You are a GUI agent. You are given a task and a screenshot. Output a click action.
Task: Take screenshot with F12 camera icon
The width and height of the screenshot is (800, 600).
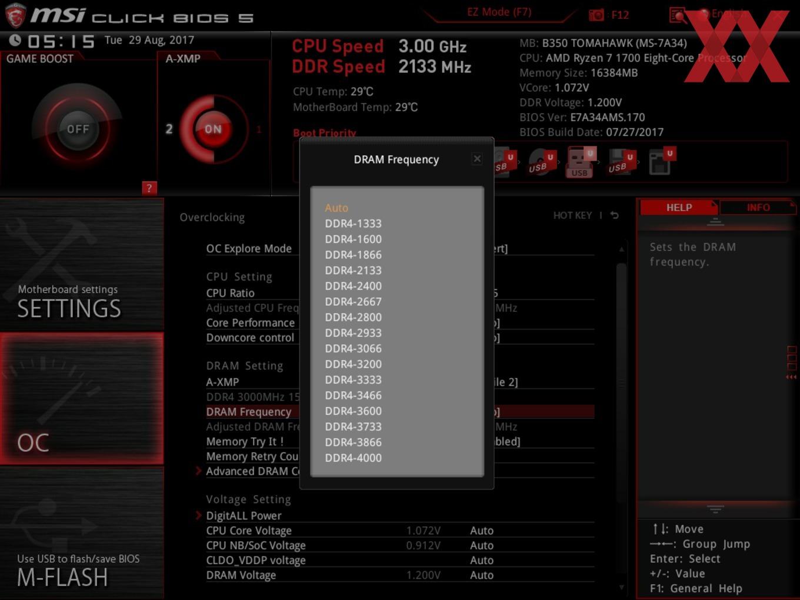pos(596,15)
